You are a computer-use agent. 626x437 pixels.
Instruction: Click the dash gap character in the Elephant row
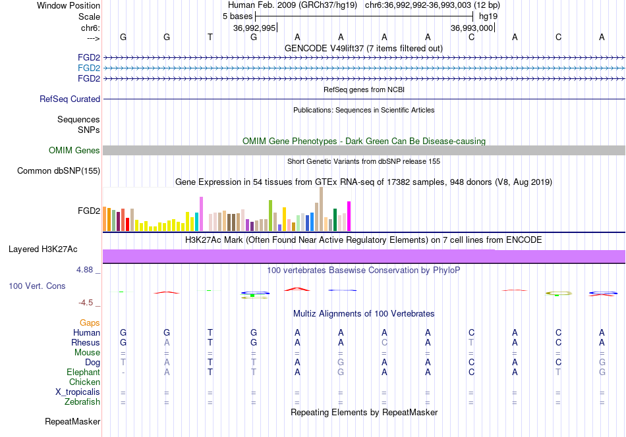(x=123, y=373)
